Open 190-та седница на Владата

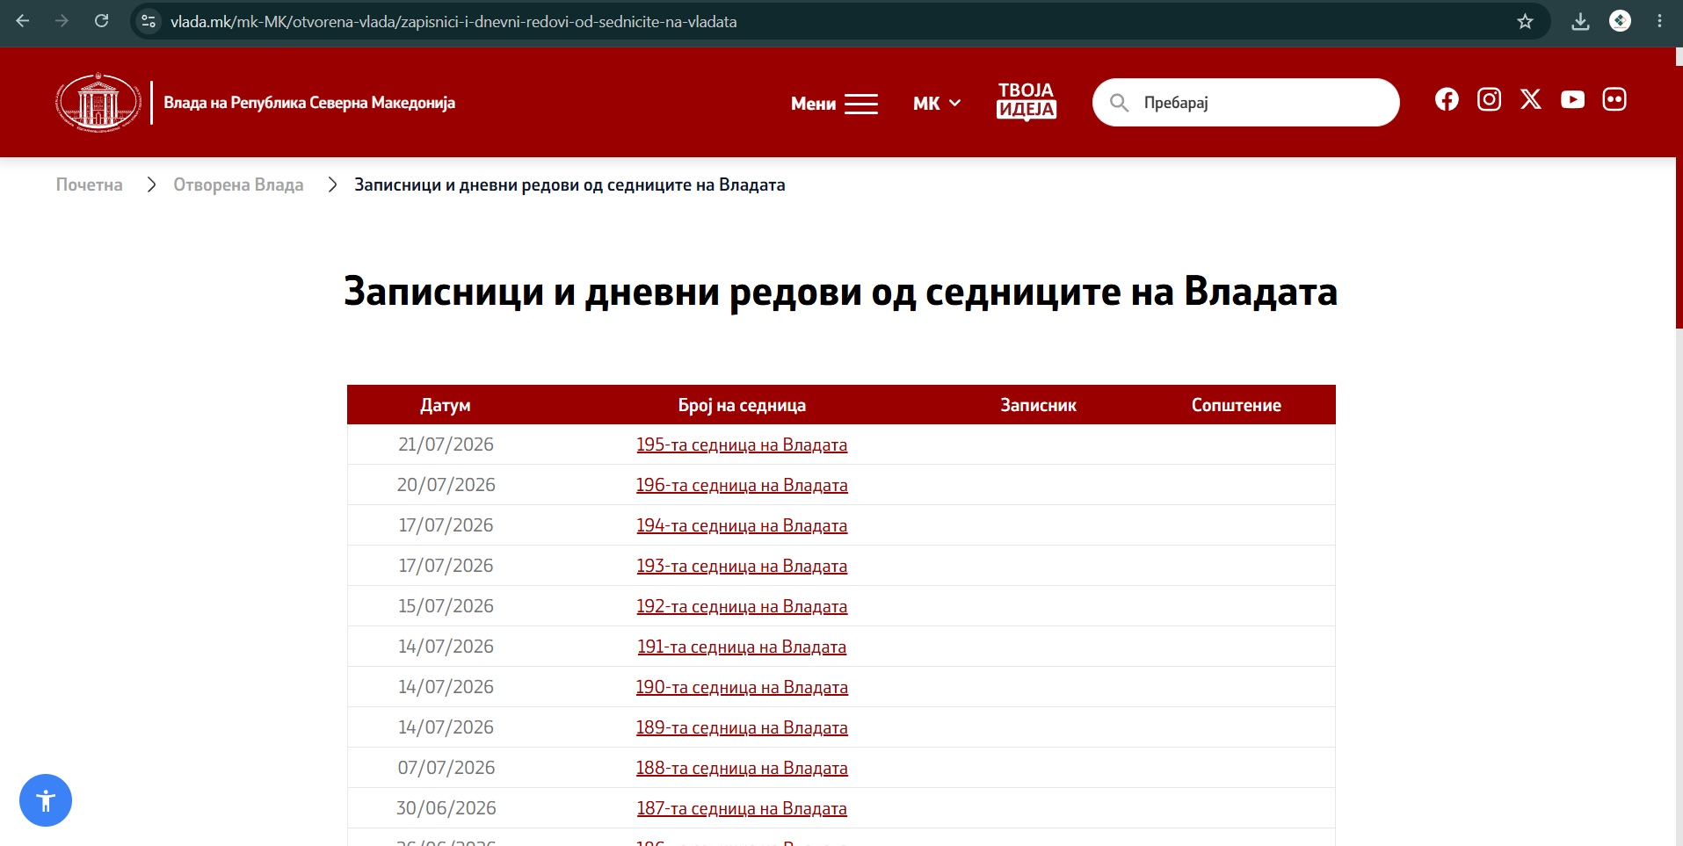coord(742,687)
